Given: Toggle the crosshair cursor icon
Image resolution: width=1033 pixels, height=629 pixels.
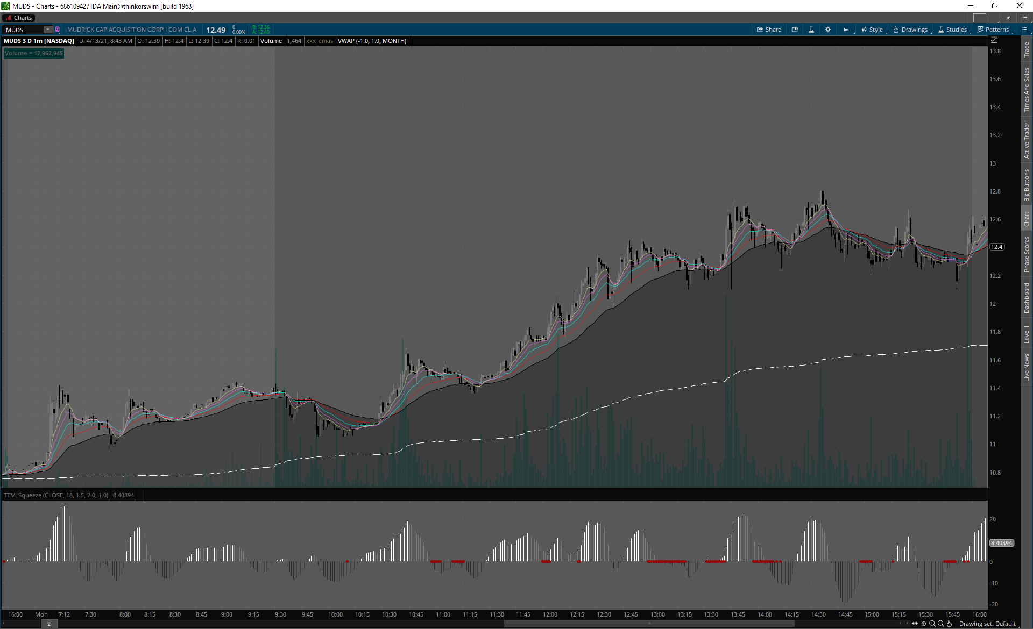Looking at the screenshot, I should [x=924, y=624].
